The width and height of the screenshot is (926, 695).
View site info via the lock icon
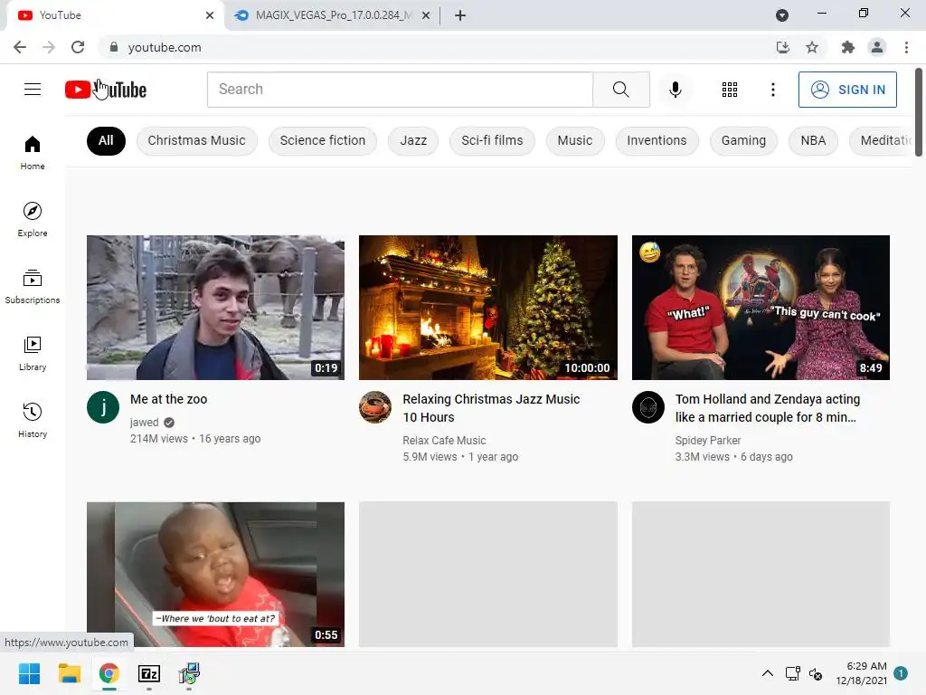click(x=114, y=47)
